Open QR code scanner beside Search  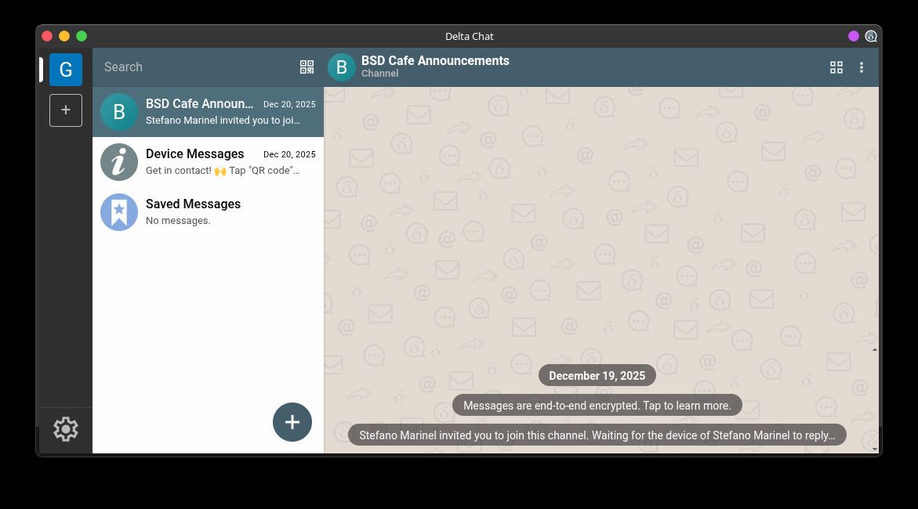point(307,67)
